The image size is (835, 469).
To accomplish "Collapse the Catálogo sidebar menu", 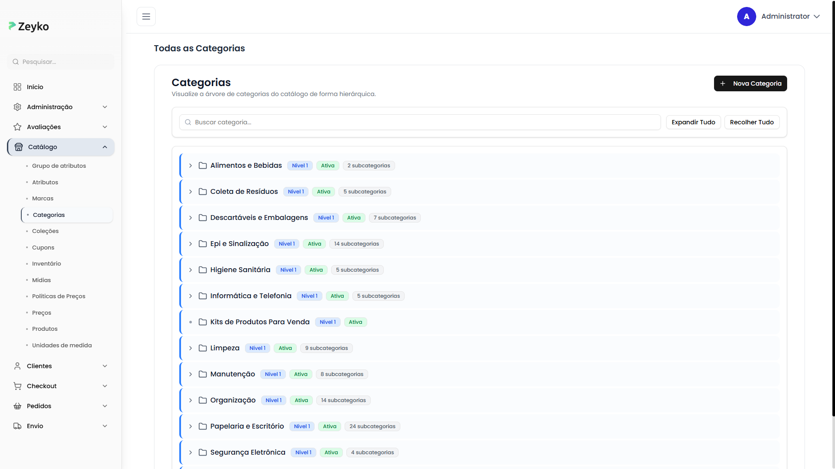I will click(105, 147).
